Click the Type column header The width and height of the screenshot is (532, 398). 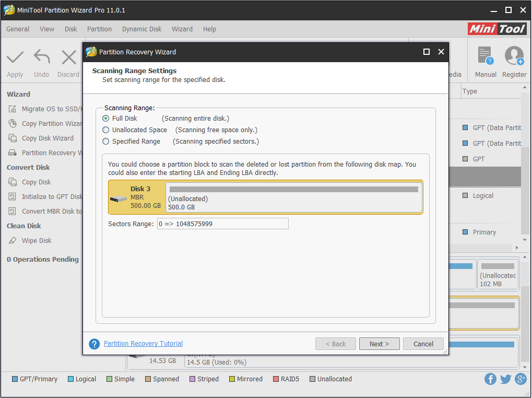point(469,91)
